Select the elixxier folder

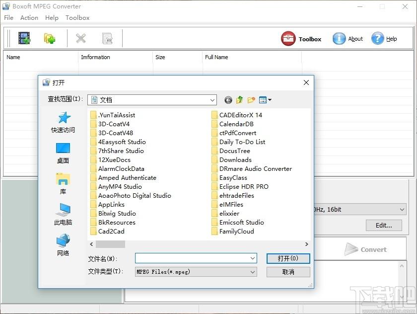[x=225, y=214]
